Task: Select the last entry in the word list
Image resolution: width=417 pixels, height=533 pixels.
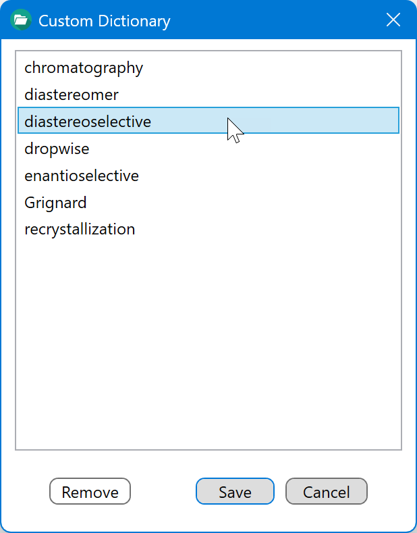Action: click(x=208, y=229)
